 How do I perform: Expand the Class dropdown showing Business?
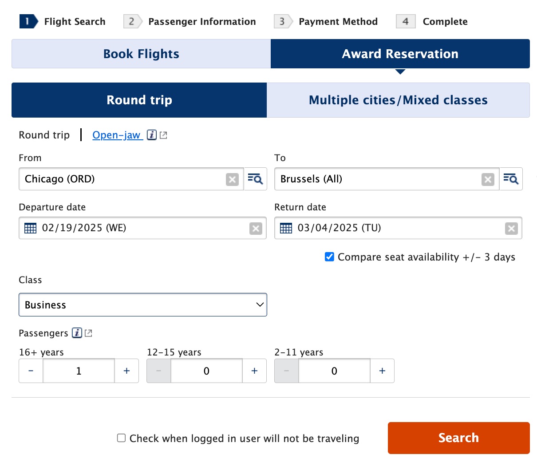pyautogui.click(x=142, y=305)
